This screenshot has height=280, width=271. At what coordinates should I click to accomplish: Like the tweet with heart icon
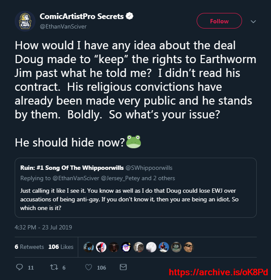click(89, 267)
